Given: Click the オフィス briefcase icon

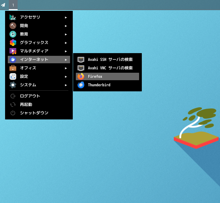Looking at the screenshot, I should coord(13,68).
